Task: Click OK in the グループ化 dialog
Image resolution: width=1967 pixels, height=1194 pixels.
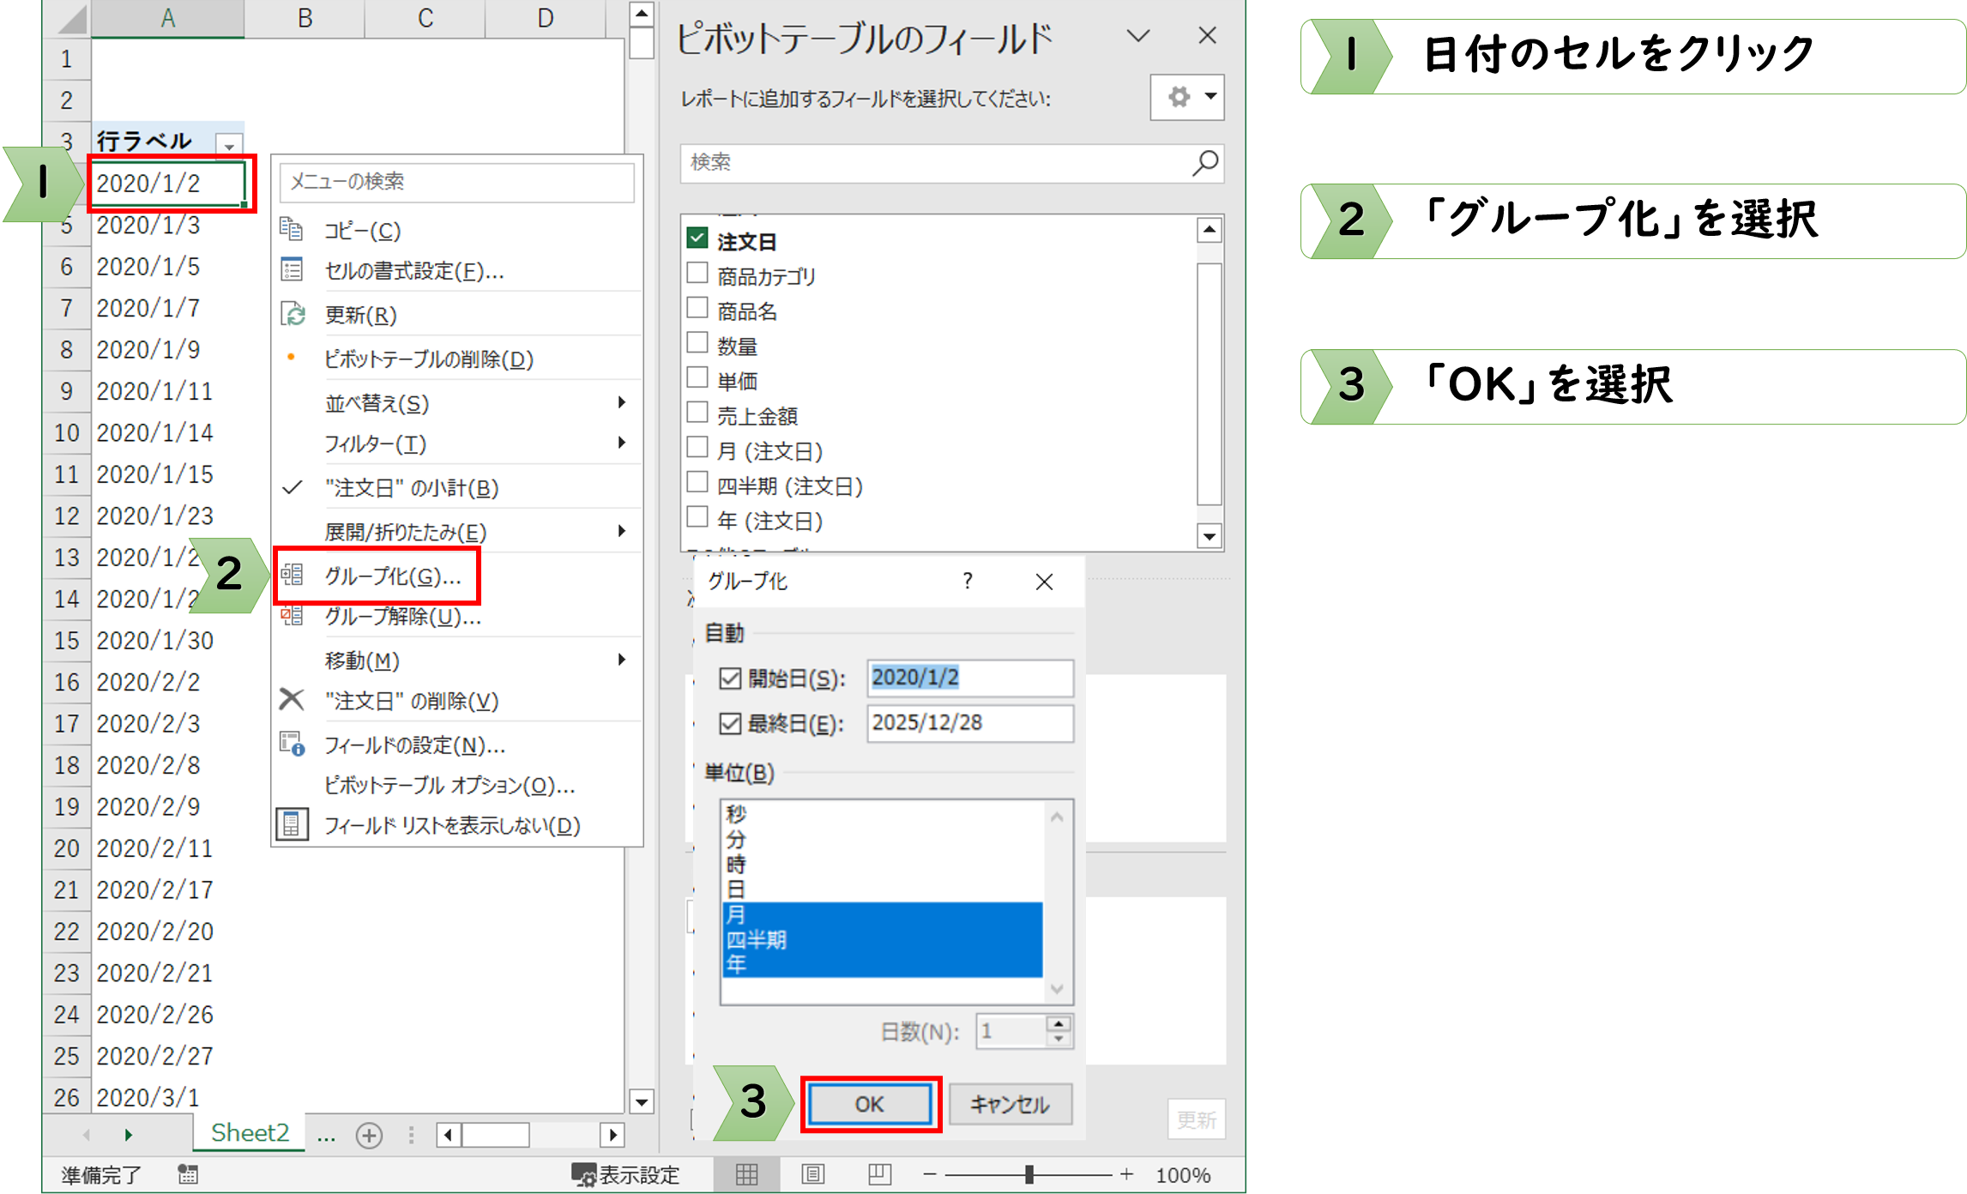Action: 869,1105
